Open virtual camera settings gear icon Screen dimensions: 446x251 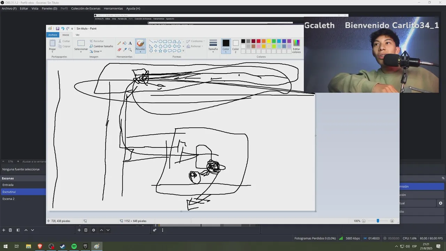click(440, 203)
